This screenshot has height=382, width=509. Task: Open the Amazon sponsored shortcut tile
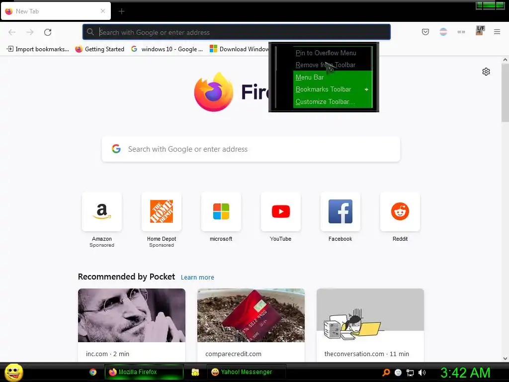click(x=101, y=211)
